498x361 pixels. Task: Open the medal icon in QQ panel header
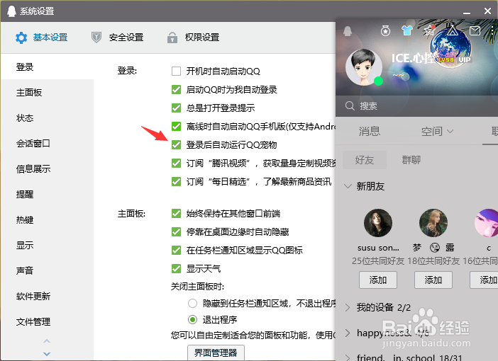385,30
